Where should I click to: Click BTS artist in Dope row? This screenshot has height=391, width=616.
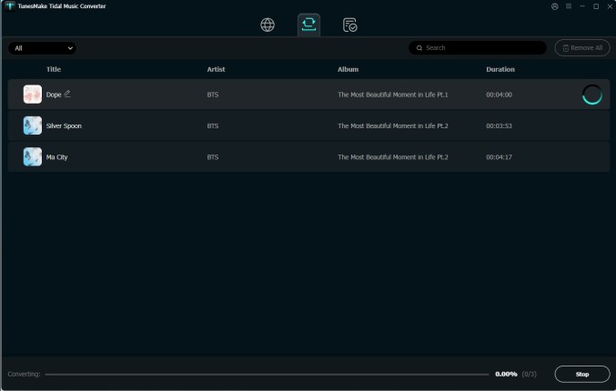point(213,95)
